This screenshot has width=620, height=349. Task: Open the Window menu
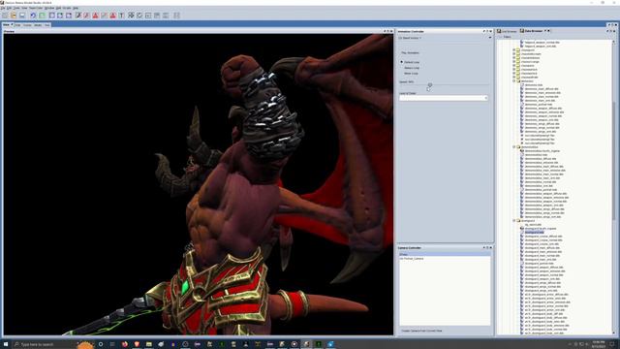click(x=49, y=8)
